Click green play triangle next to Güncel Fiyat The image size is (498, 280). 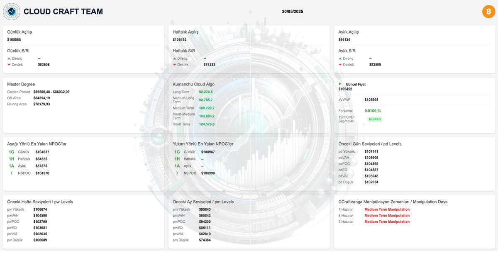(340, 84)
